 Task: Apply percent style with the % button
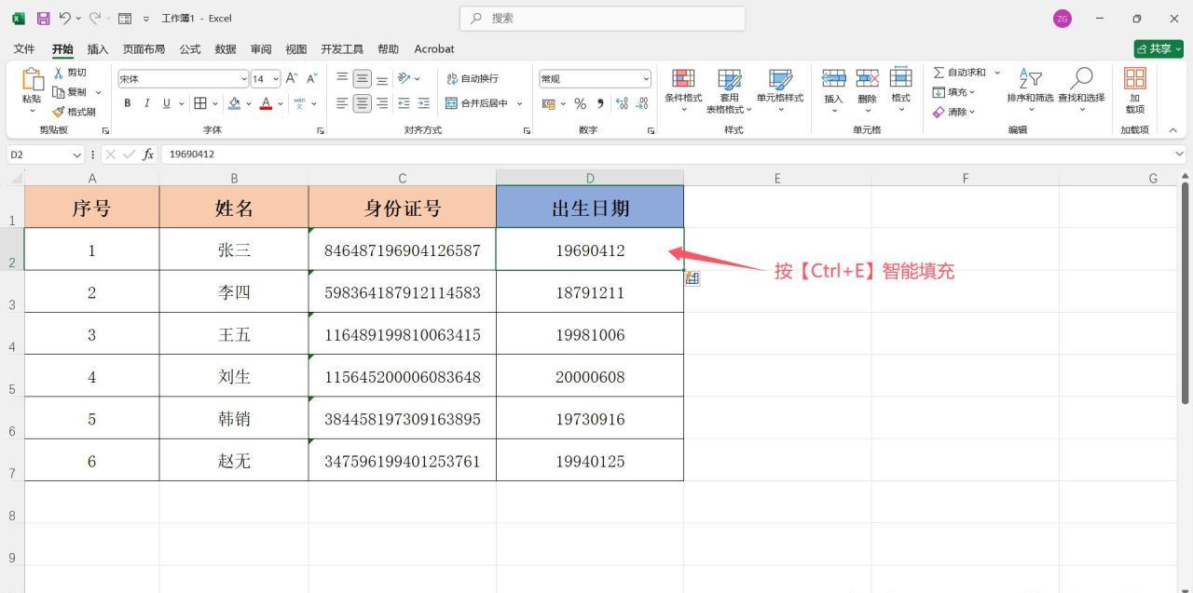pos(580,103)
